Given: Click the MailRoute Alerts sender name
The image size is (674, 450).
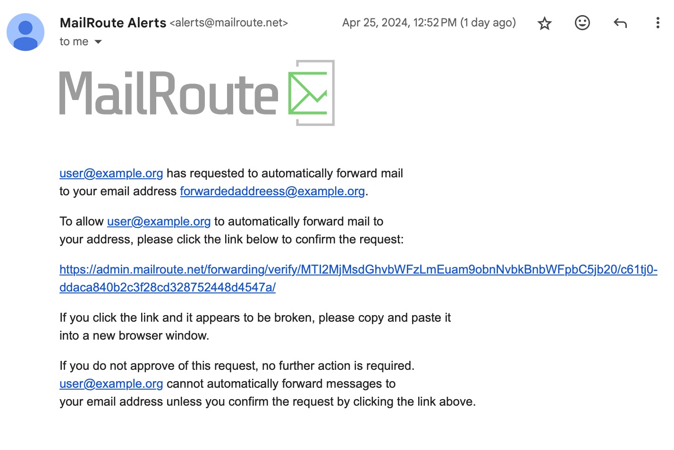Looking at the screenshot, I should [x=113, y=23].
